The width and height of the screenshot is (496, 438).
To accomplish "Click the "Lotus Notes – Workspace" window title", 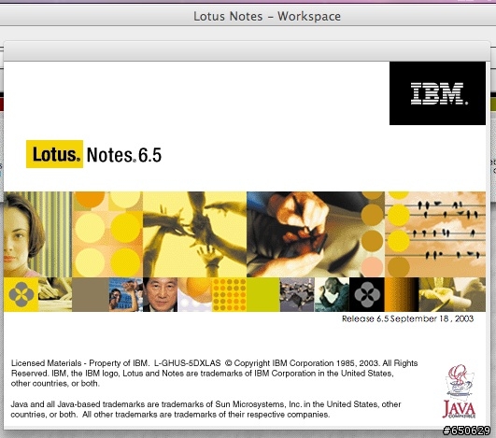I will point(267,16).
